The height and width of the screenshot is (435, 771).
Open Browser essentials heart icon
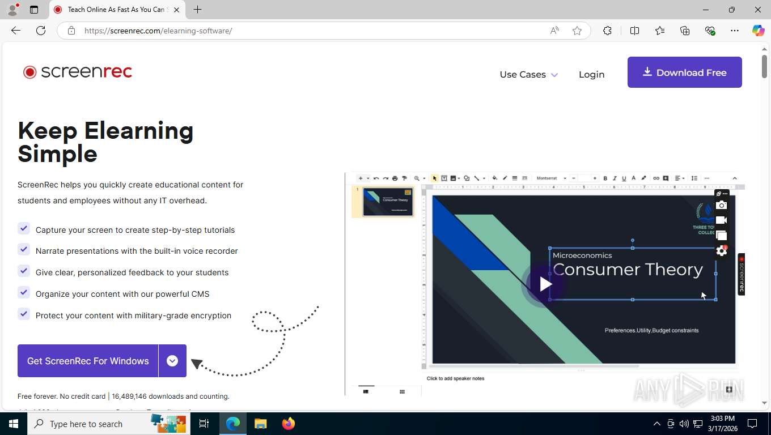tap(710, 31)
